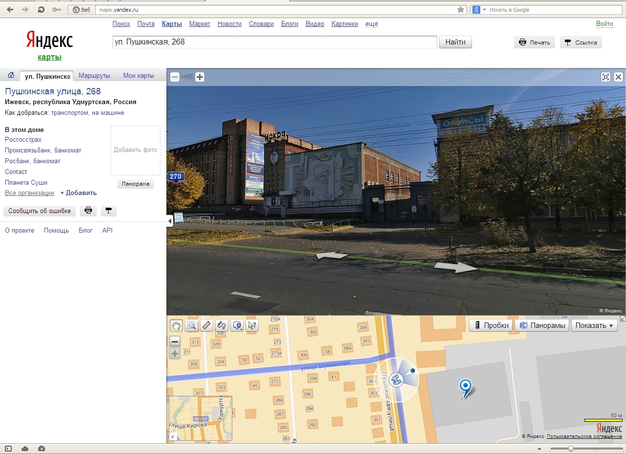Image resolution: width=626 pixels, height=454 pixels.
Task: Switch the panorama to fullscreen
Action: coord(605,77)
